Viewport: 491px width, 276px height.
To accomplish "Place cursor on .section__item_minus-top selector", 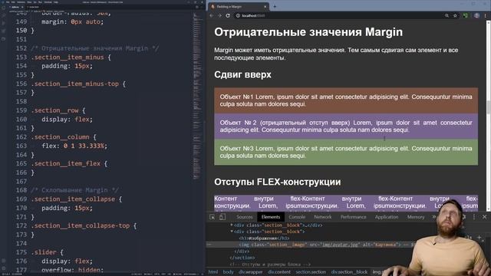I will [x=75, y=84].
